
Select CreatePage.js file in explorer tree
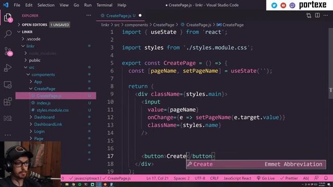point(56,96)
